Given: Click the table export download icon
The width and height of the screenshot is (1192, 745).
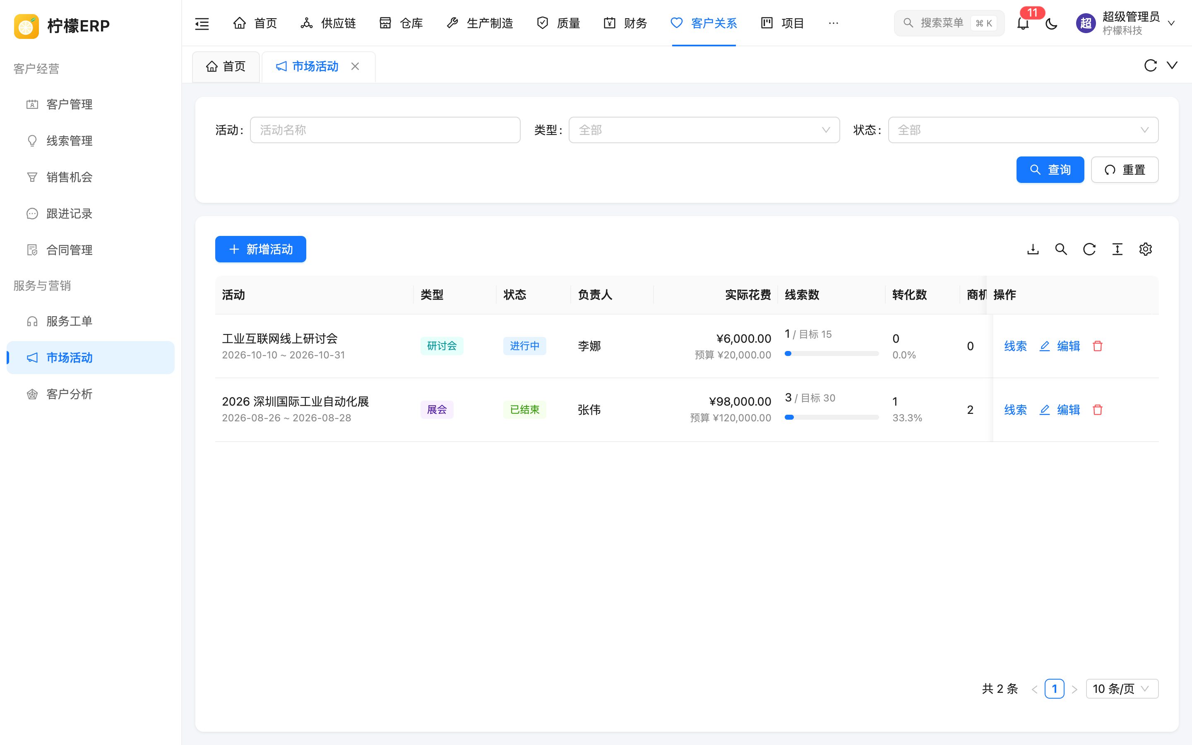Looking at the screenshot, I should (1033, 249).
